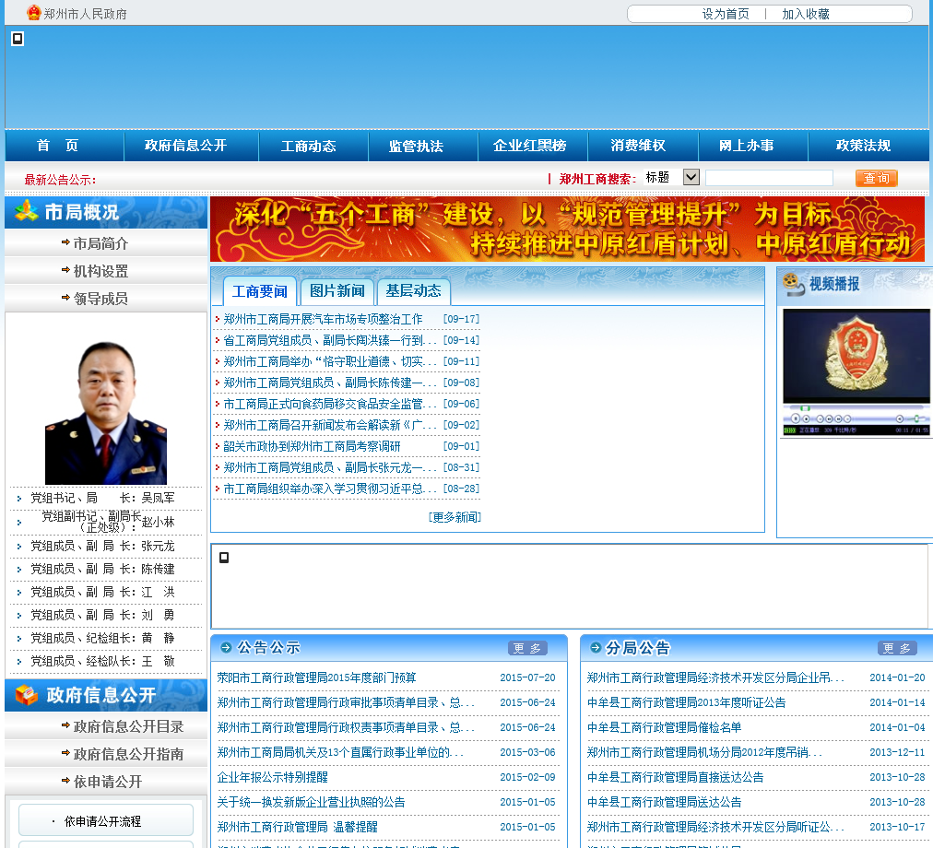Click the next track button in video player

click(847, 419)
